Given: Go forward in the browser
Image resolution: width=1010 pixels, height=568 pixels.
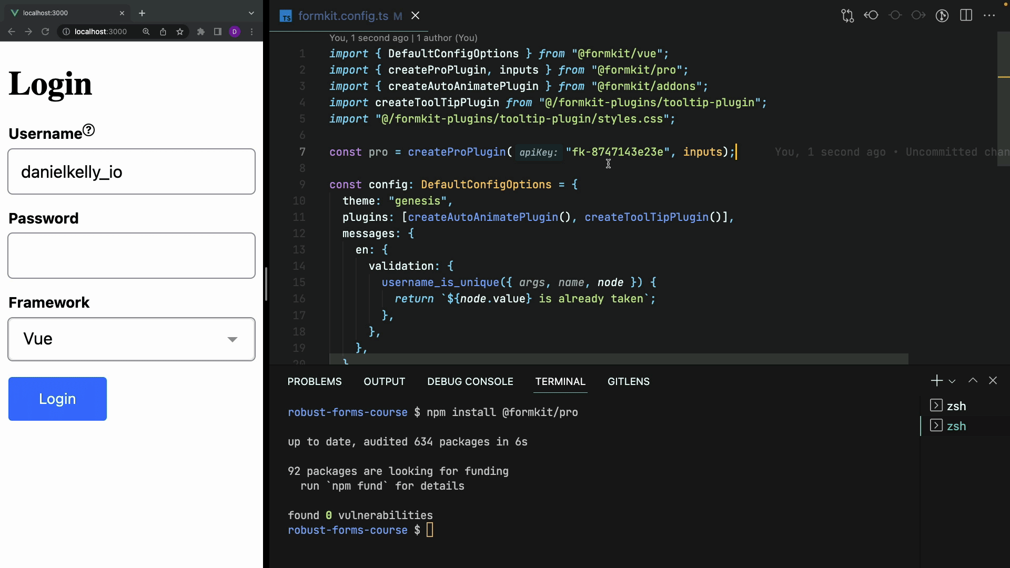Looking at the screenshot, I should 28,32.
